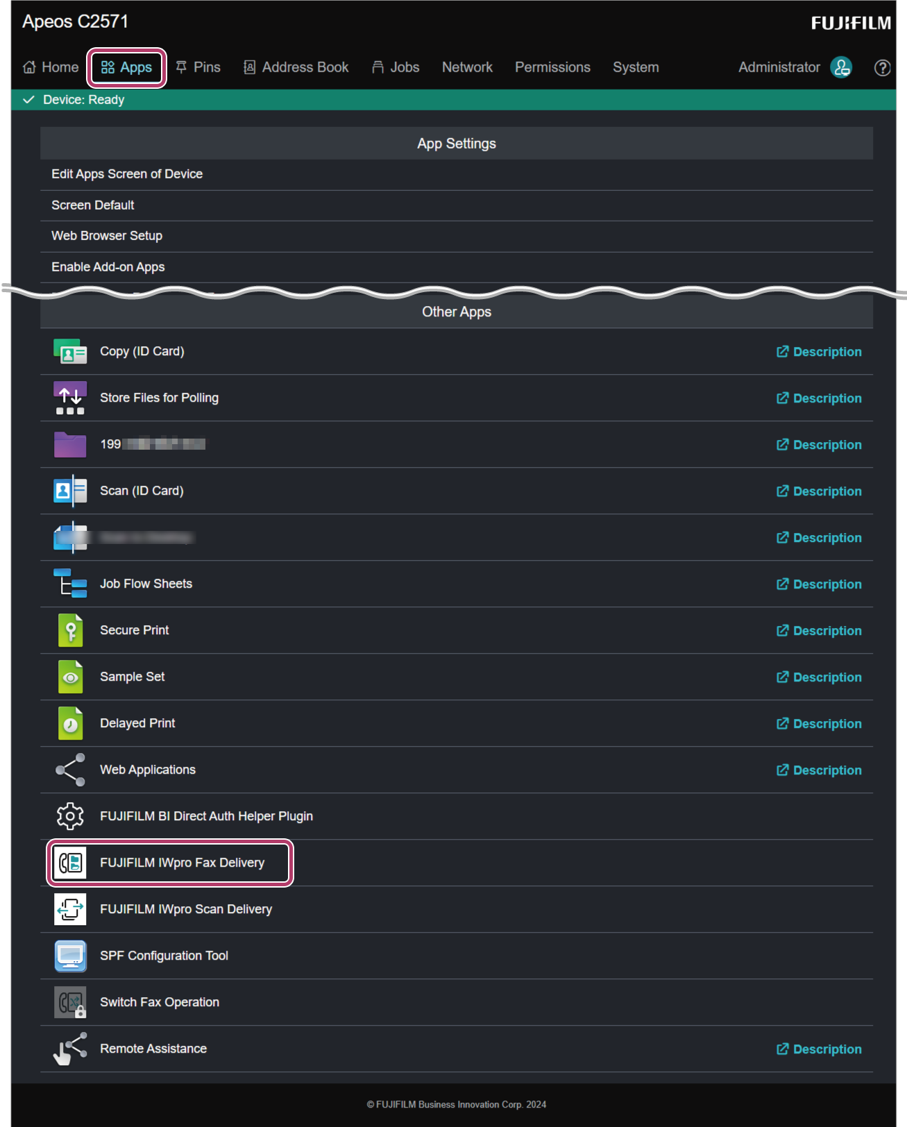Click the IWpro Fax Delivery icon
907x1127 pixels.
pyautogui.click(x=70, y=863)
